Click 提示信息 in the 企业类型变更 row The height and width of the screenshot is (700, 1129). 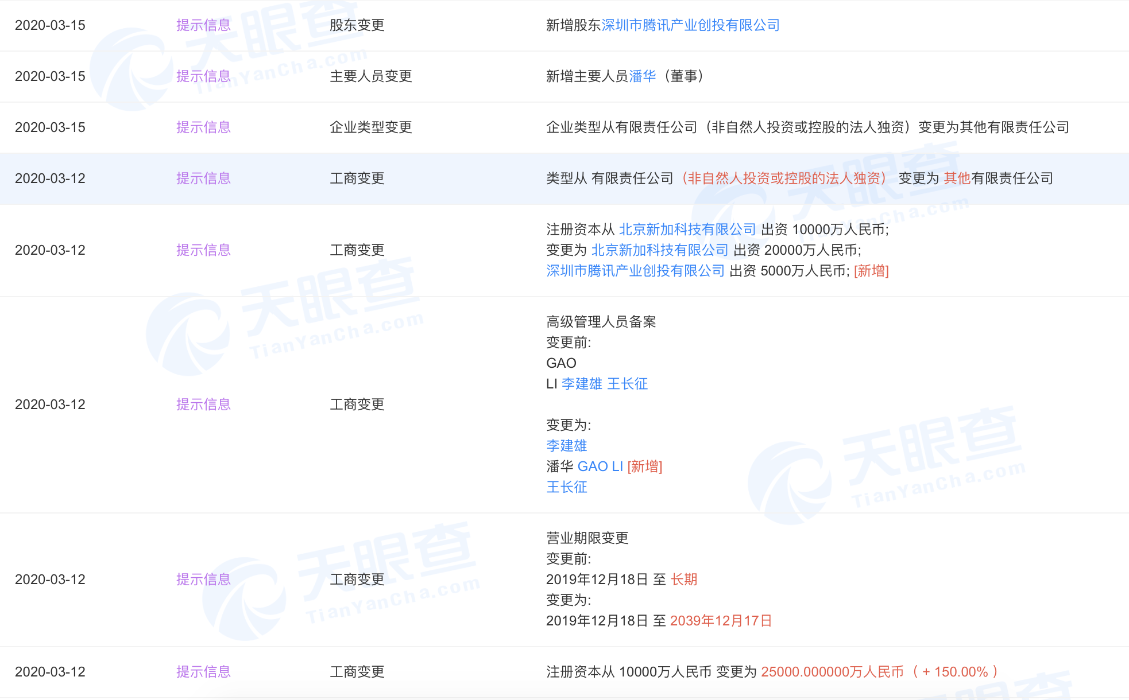point(203,127)
